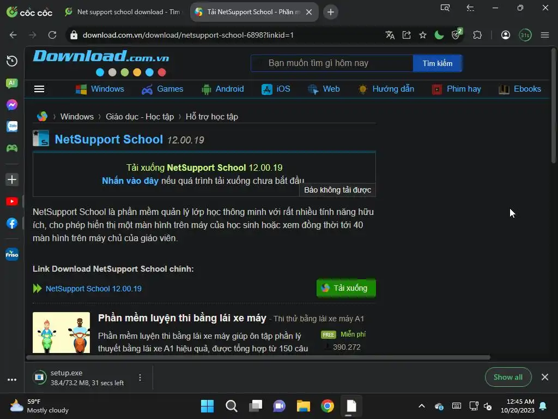Open Chrome from the taskbar
This screenshot has height=419, width=558.
coord(327,406)
